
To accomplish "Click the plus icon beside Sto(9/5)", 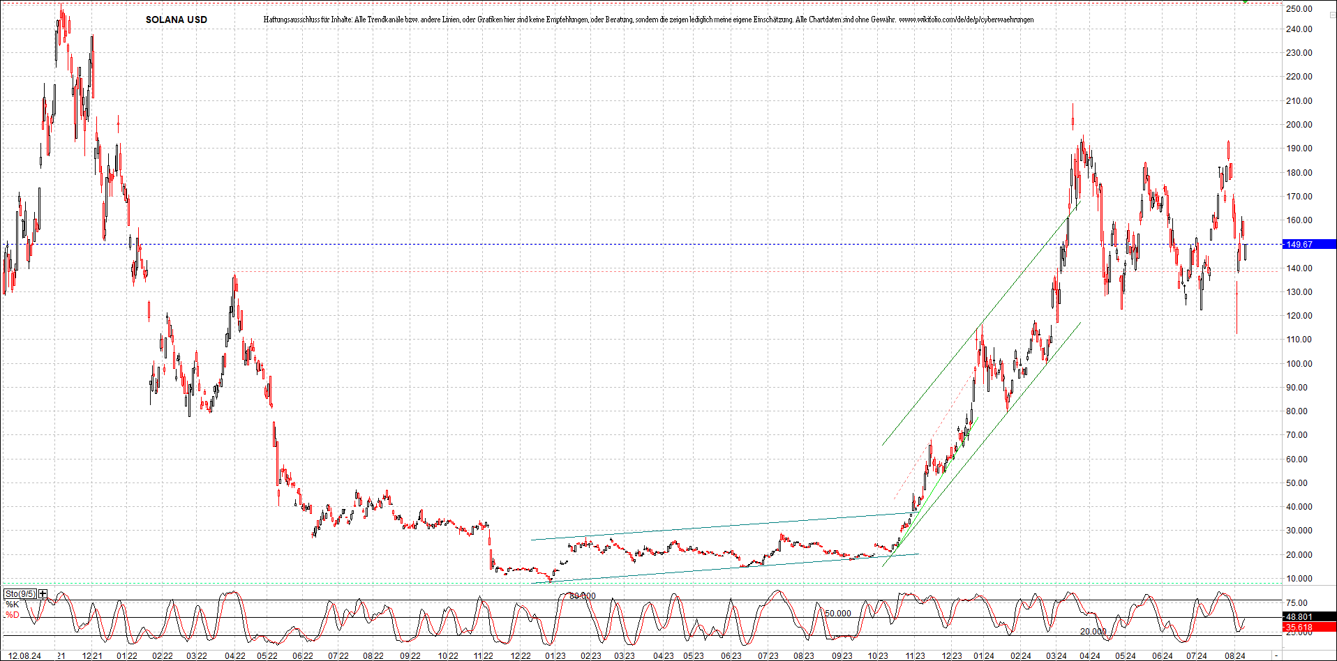I will [43, 594].
